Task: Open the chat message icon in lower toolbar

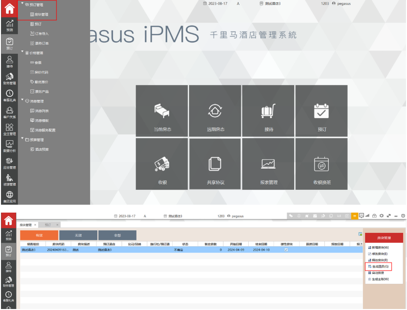Action: (362, 216)
